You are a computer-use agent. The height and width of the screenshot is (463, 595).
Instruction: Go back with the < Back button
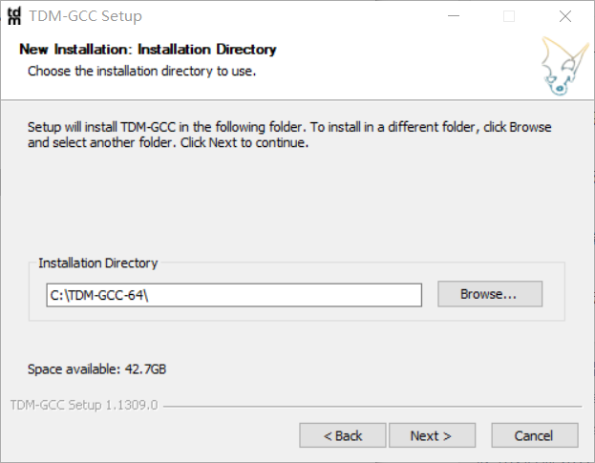pos(342,435)
